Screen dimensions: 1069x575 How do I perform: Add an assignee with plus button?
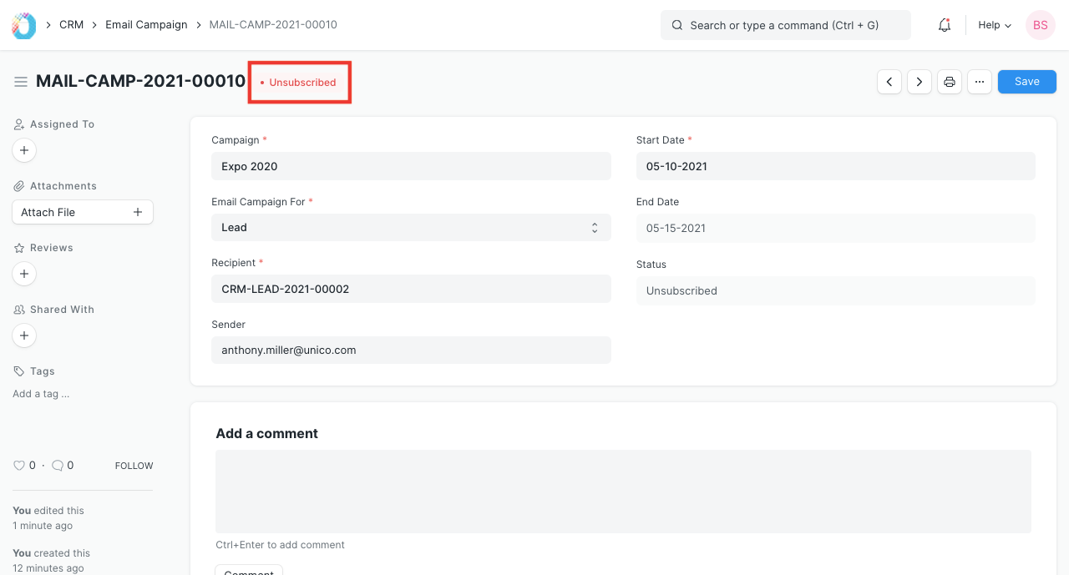24,151
